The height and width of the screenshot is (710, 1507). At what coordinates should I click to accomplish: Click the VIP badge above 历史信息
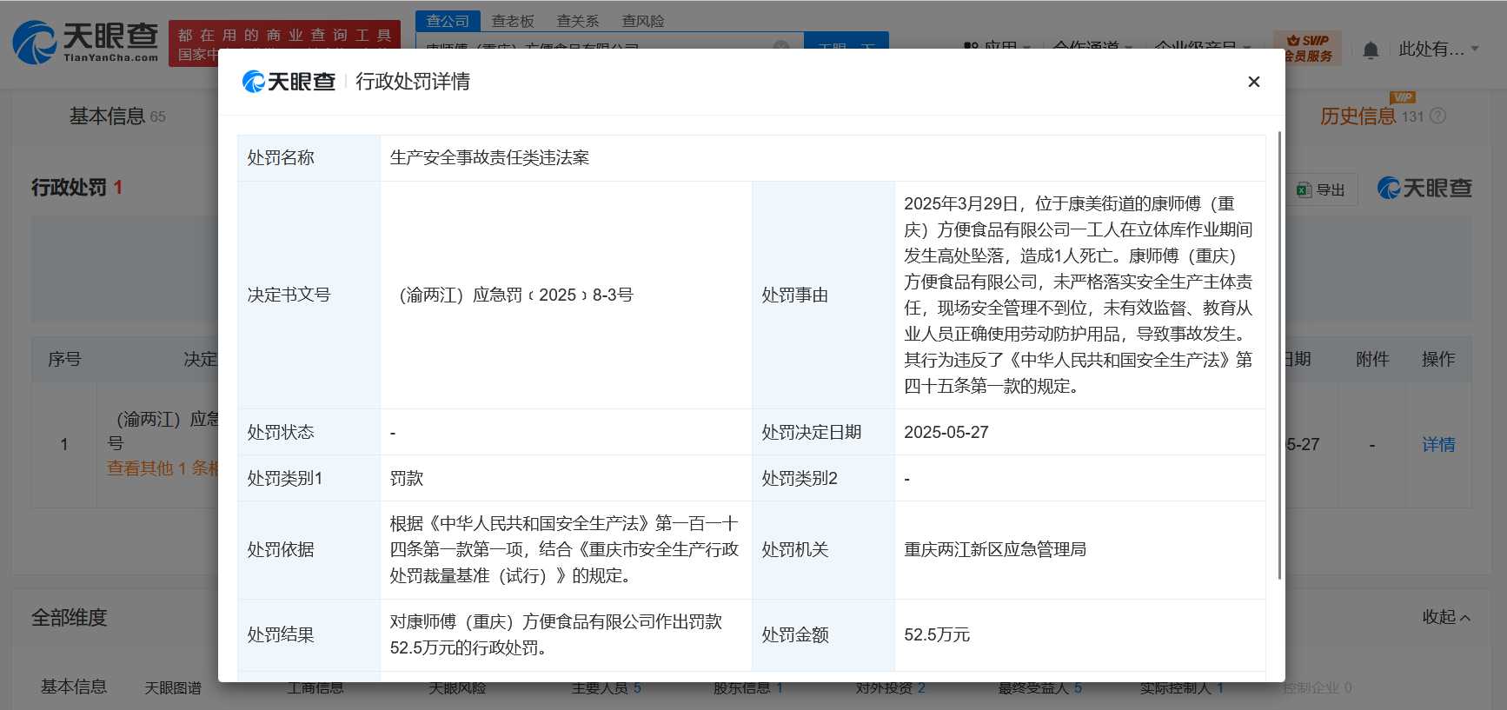click(1402, 97)
